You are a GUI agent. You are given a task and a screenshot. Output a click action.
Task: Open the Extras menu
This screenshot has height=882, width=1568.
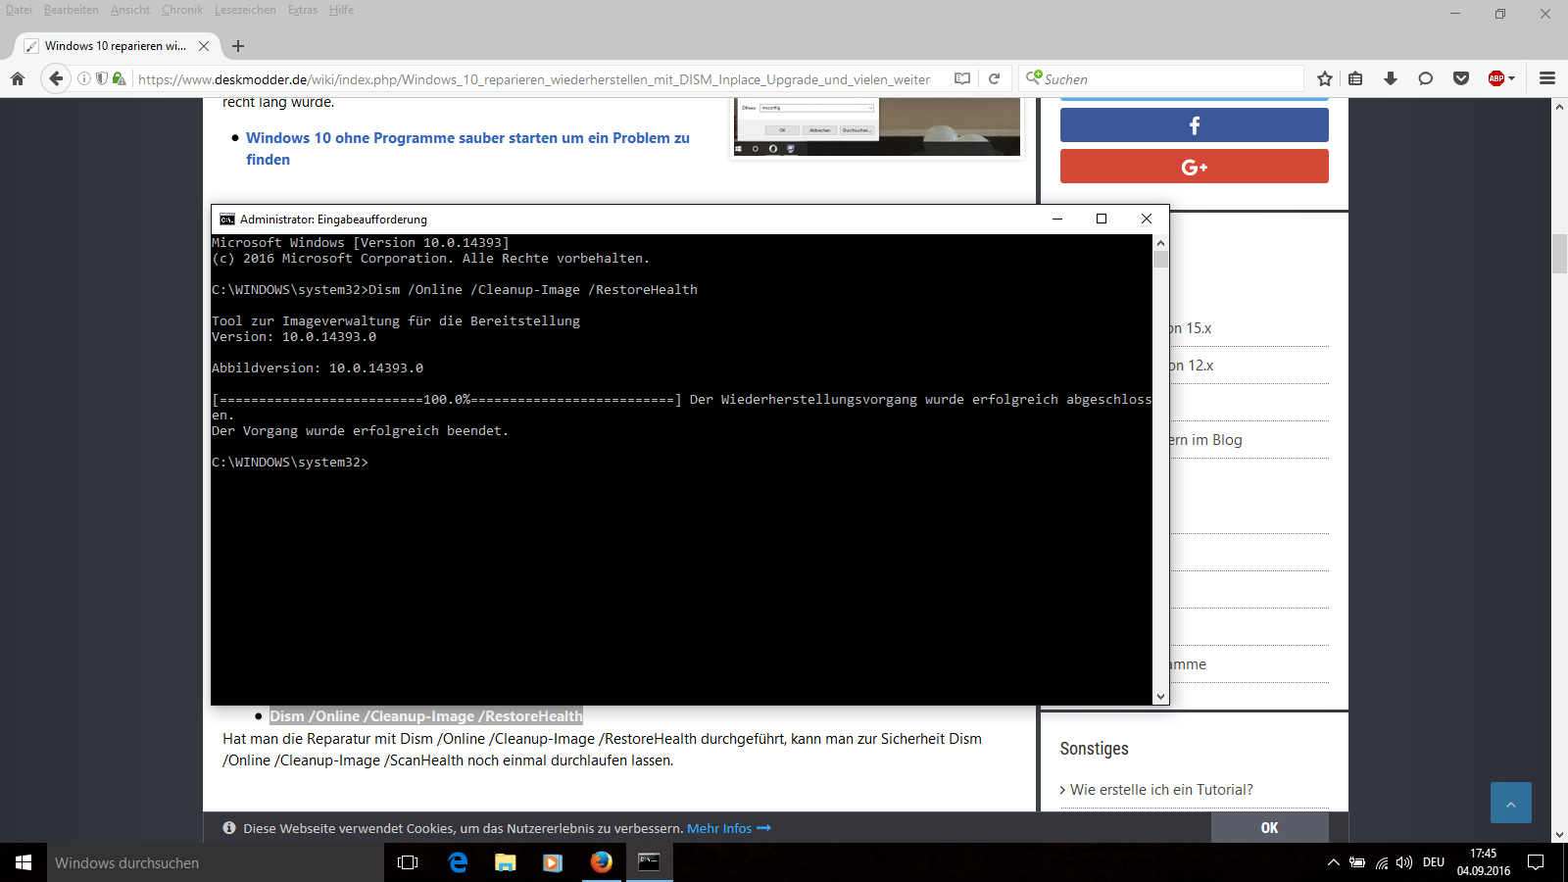pos(302,10)
